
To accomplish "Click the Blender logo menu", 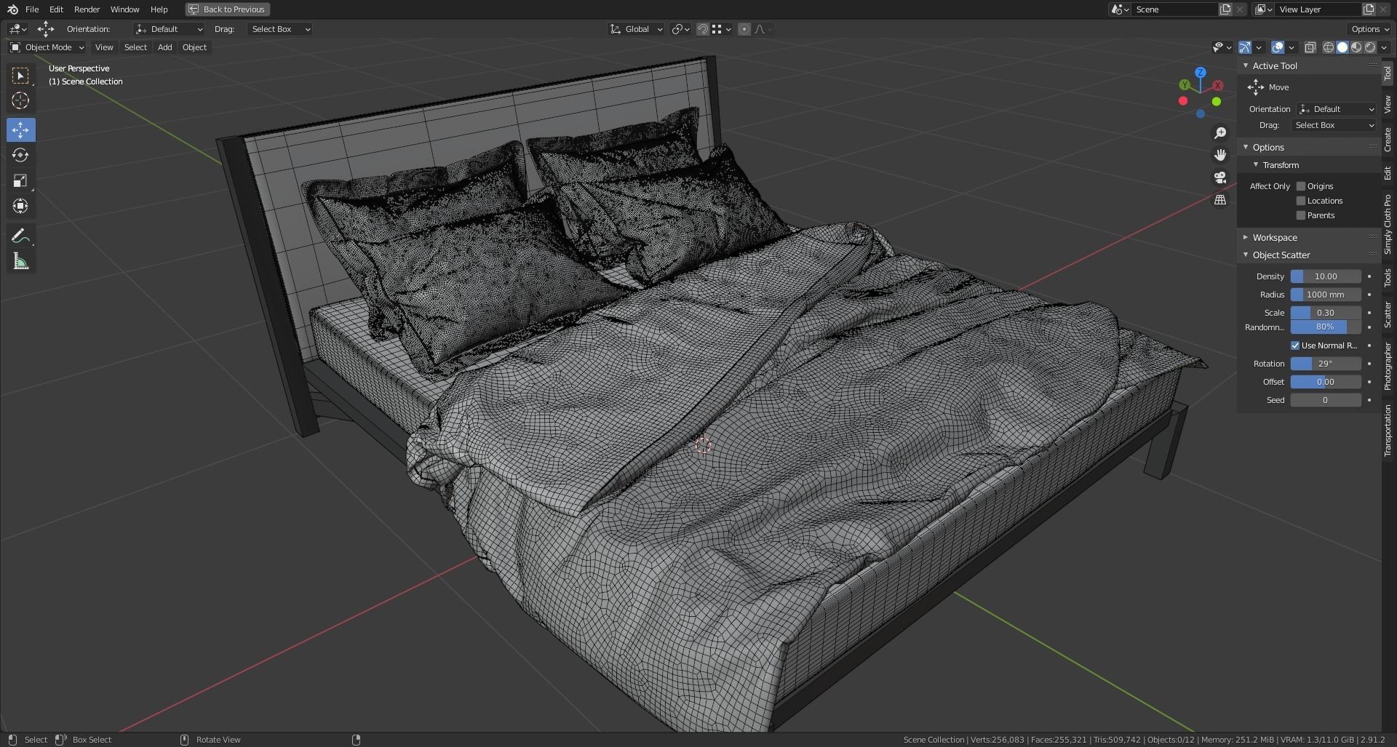I will pyautogui.click(x=12, y=9).
